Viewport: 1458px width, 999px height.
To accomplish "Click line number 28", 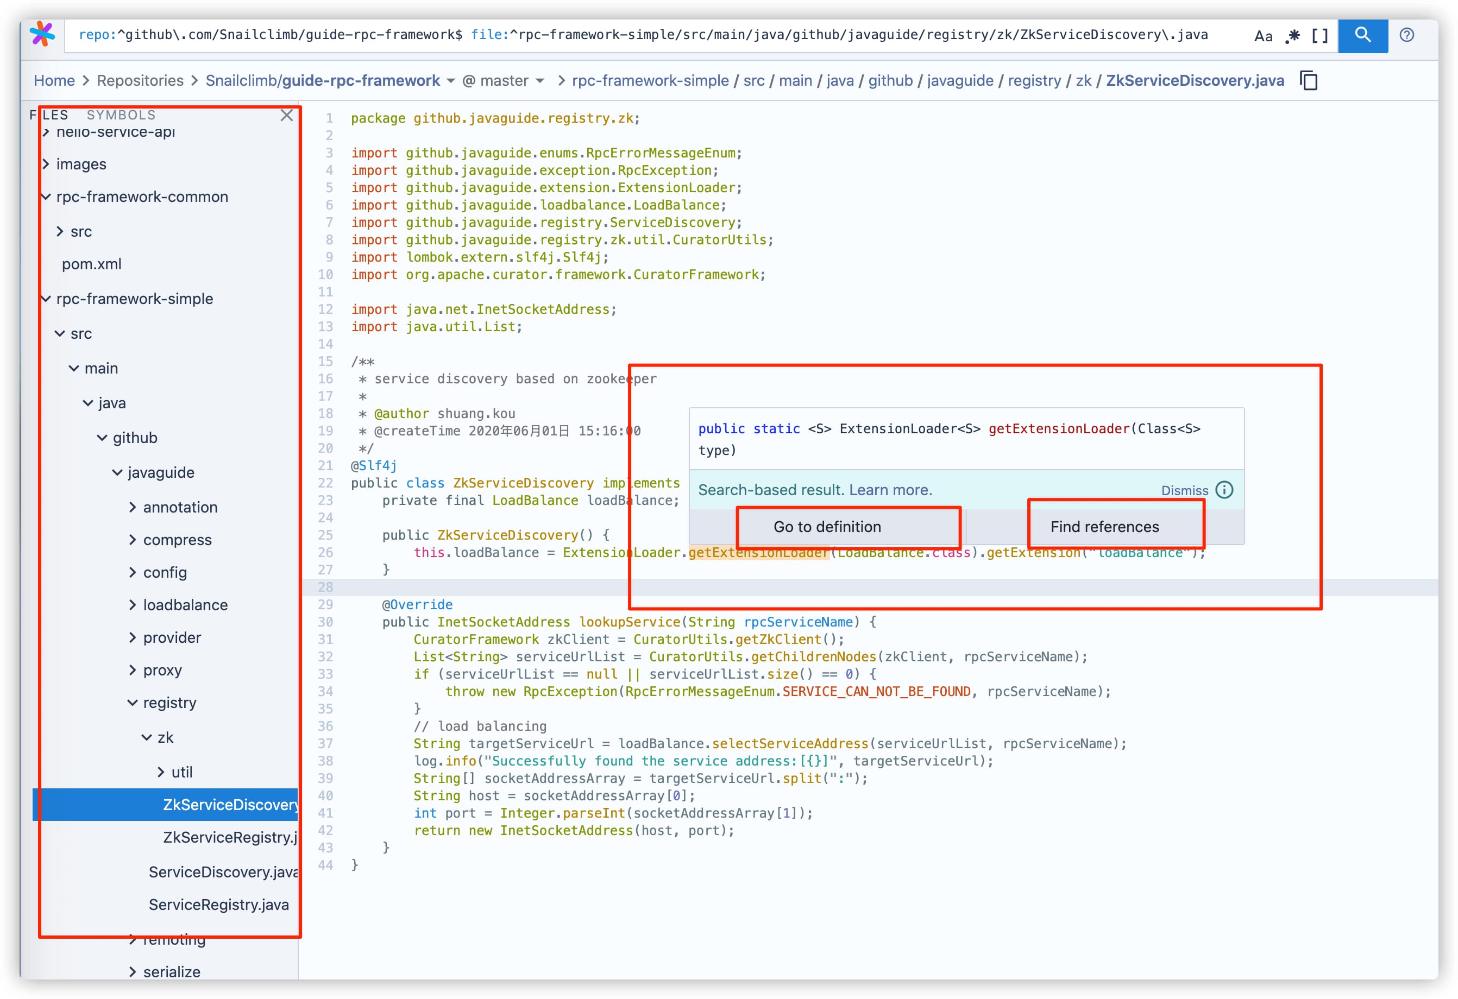I will tap(325, 587).
